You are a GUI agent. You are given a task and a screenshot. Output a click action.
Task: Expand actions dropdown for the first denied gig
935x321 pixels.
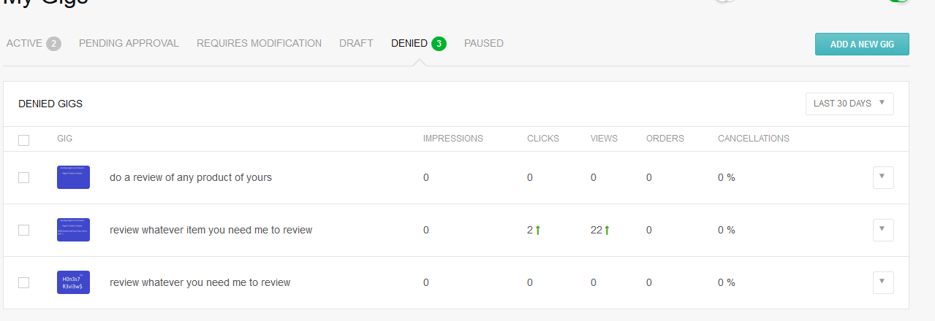pyautogui.click(x=883, y=177)
